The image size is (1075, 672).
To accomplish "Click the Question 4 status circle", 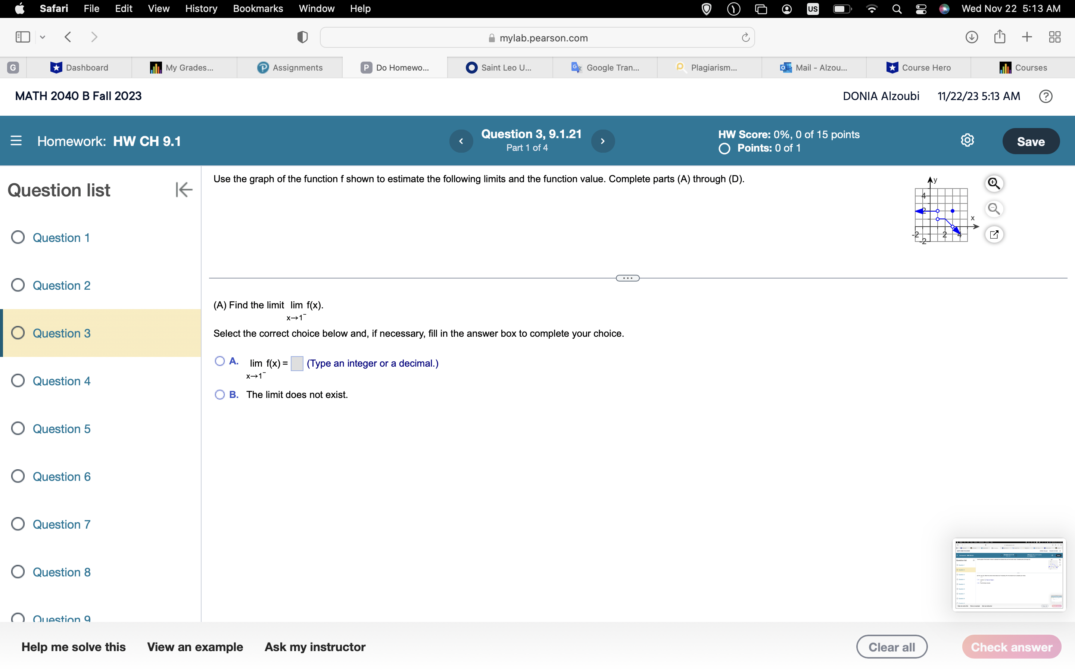I will pyautogui.click(x=18, y=381).
